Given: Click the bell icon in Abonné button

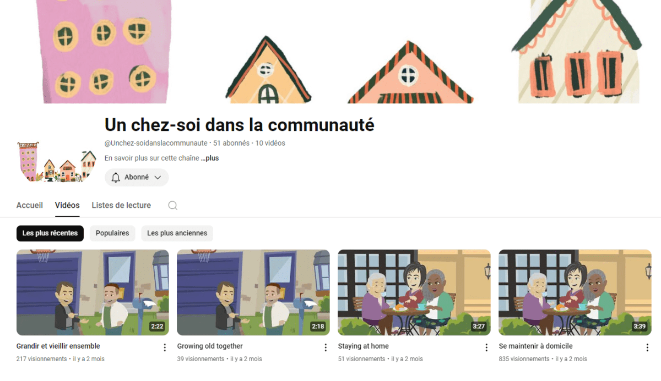Looking at the screenshot, I should pos(116,178).
